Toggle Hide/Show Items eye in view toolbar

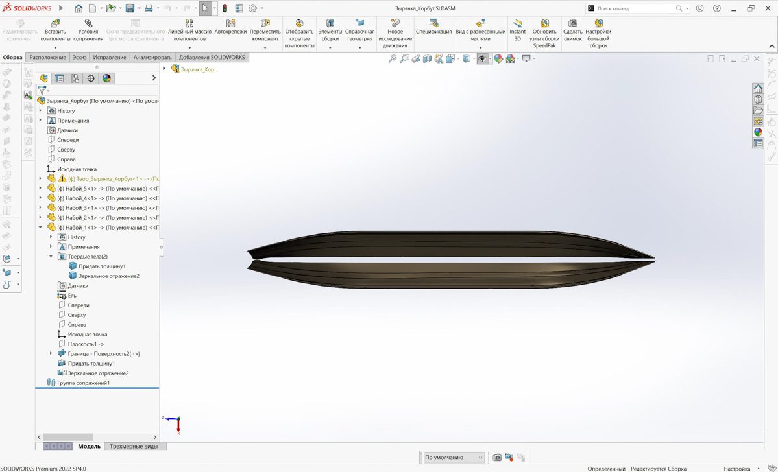(x=482, y=59)
